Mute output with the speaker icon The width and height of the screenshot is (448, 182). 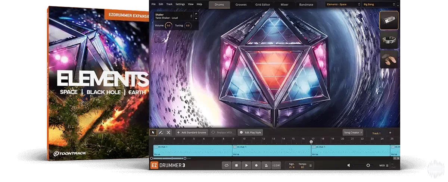tap(349, 165)
